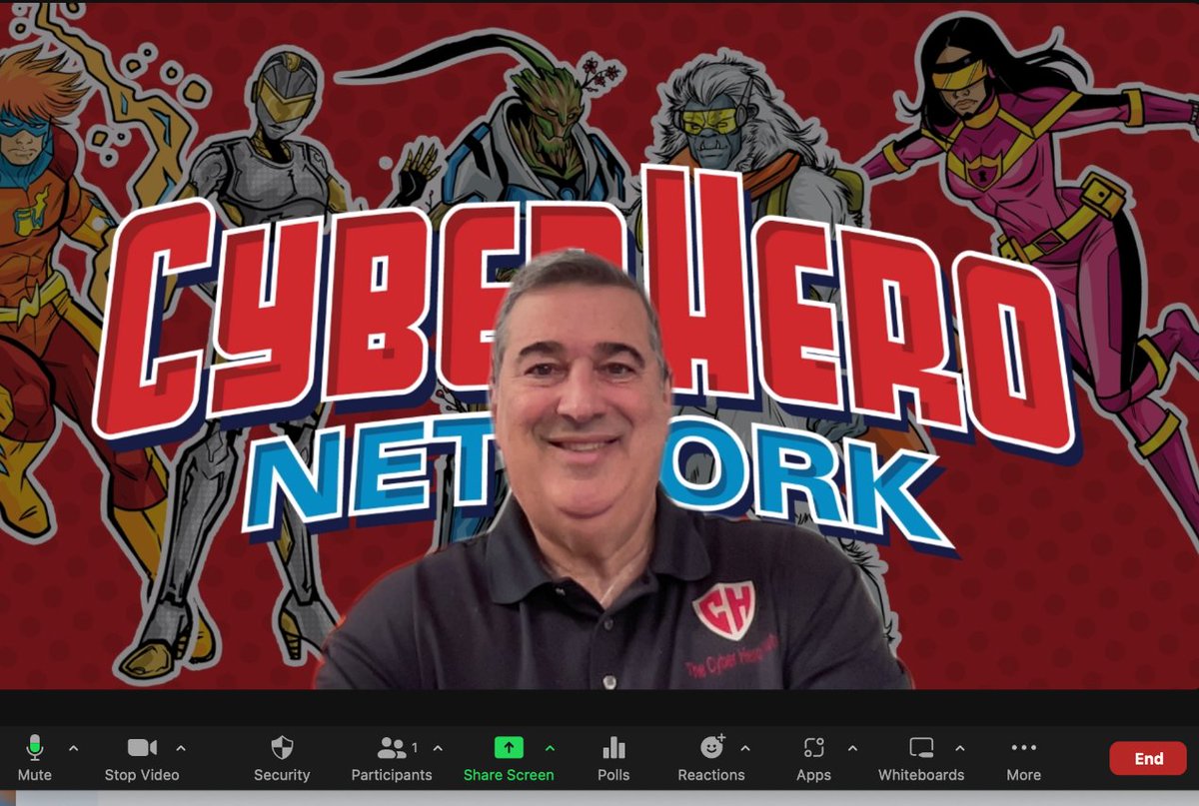Open video options arrow beside Stop Video
The width and height of the screenshot is (1199, 806).
pyautogui.click(x=181, y=747)
